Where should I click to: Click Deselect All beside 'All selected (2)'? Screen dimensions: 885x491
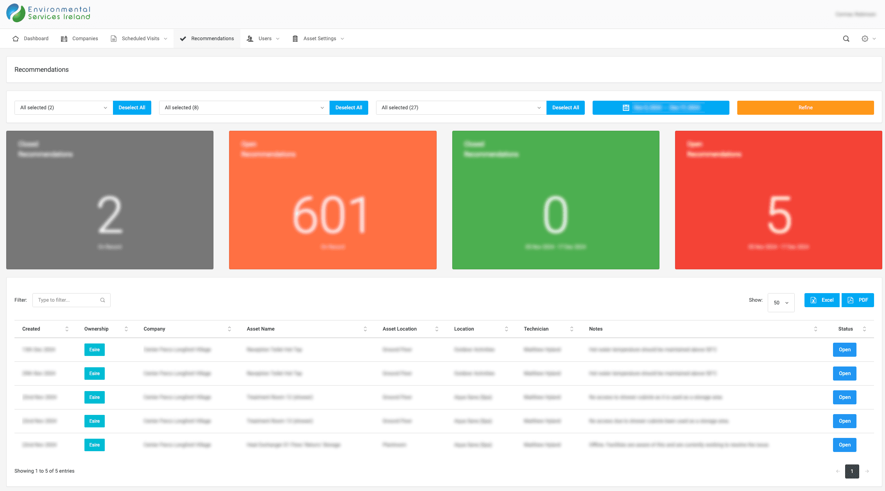click(132, 108)
